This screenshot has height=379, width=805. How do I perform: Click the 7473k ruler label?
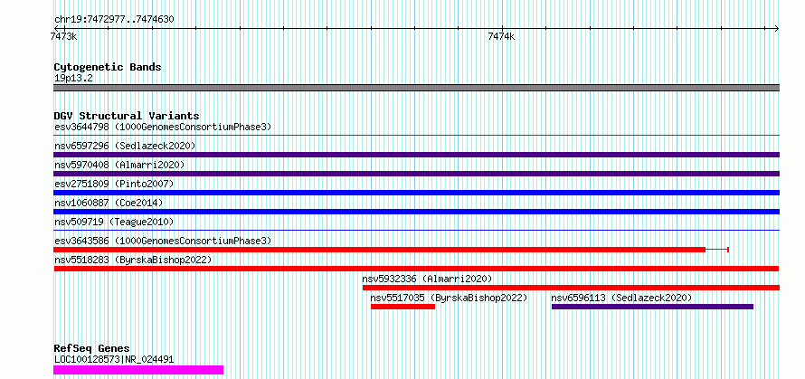pyautogui.click(x=64, y=36)
